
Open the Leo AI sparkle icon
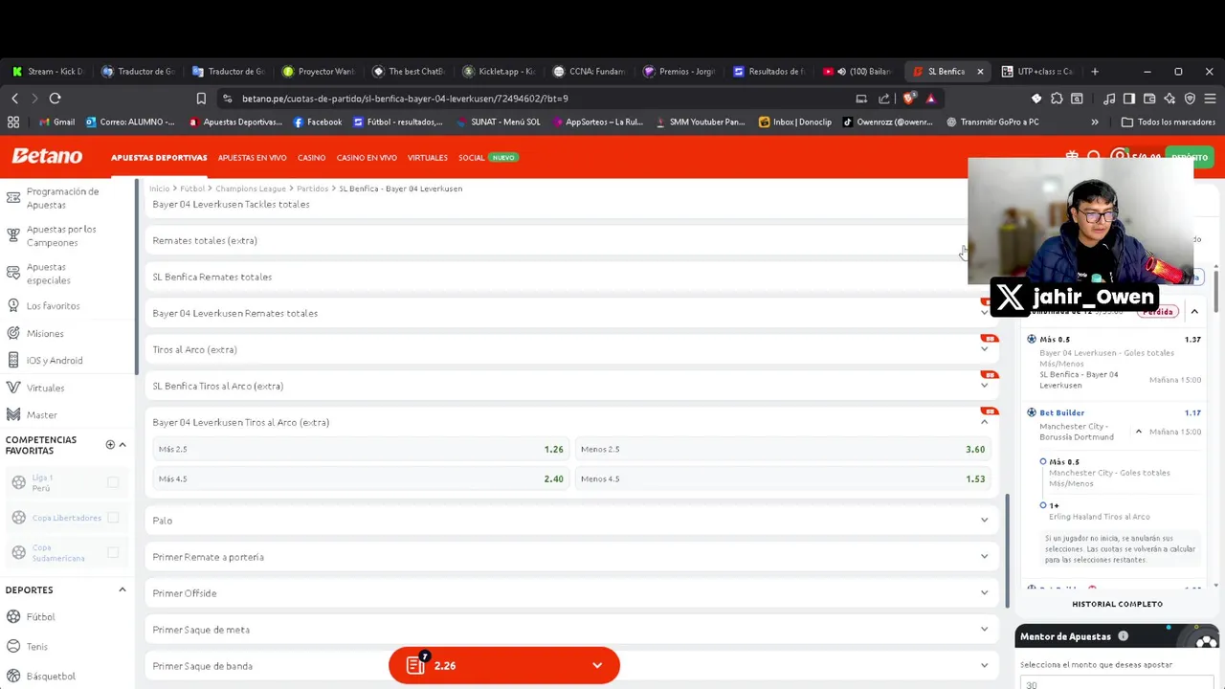tap(1169, 98)
